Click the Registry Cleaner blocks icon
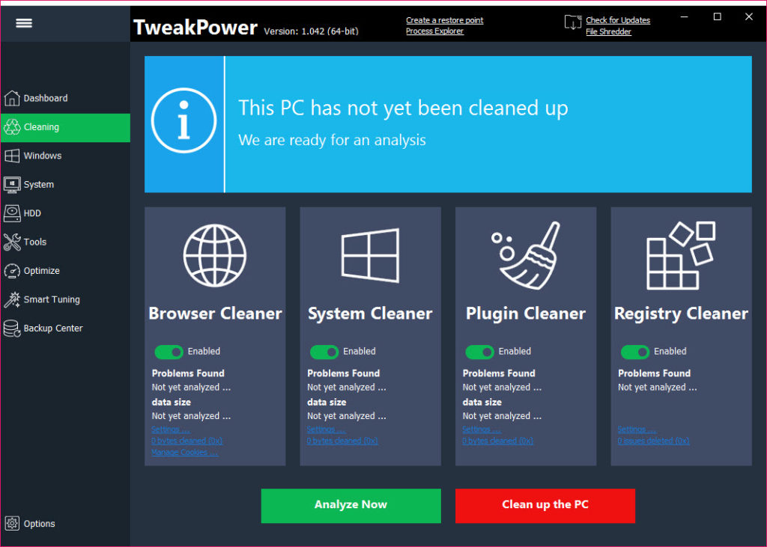The height and width of the screenshot is (547, 767). [x=681, y=255]
